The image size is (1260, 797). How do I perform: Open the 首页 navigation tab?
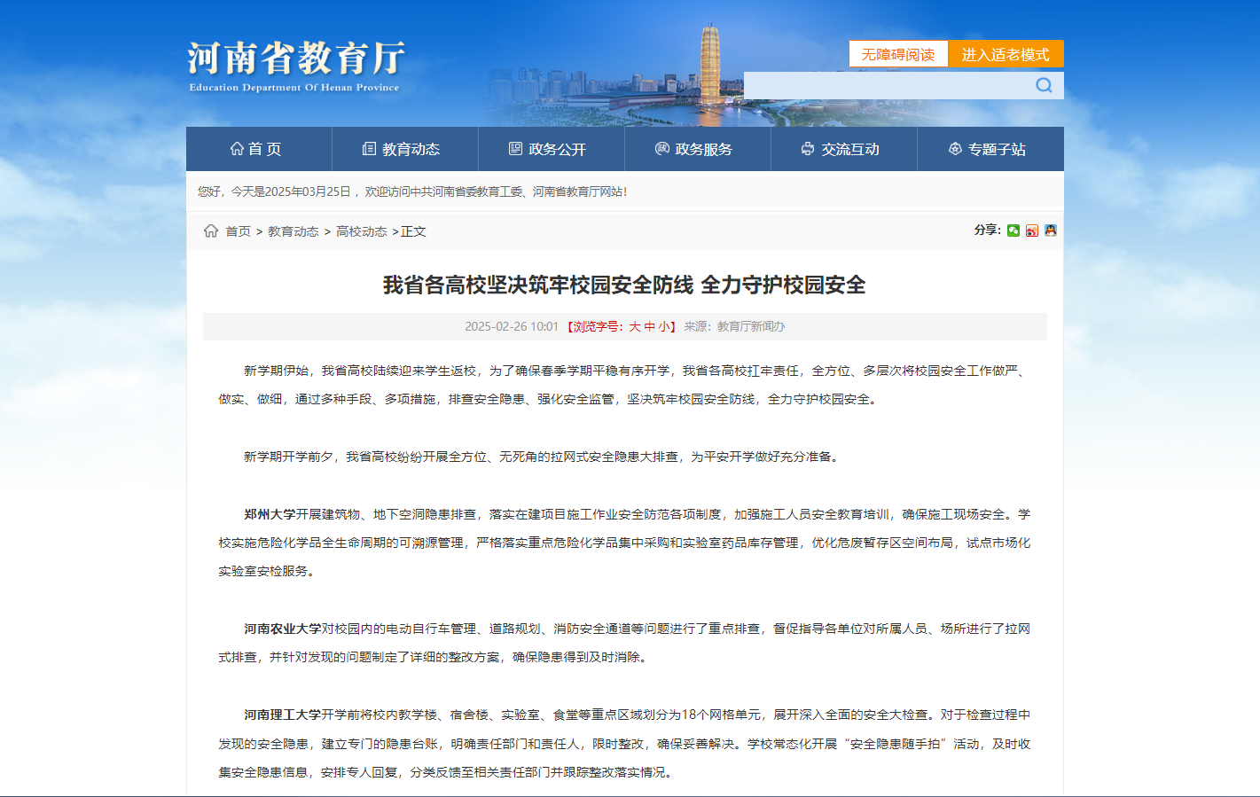258,149
